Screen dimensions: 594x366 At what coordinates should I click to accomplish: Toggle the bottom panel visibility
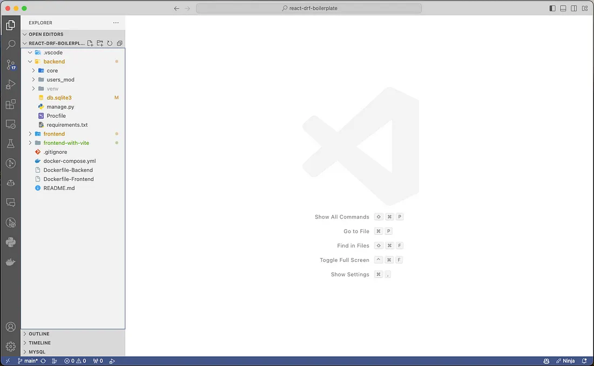563,8
